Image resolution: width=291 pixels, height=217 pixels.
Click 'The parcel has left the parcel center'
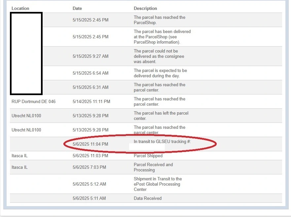tap(161, 116)
